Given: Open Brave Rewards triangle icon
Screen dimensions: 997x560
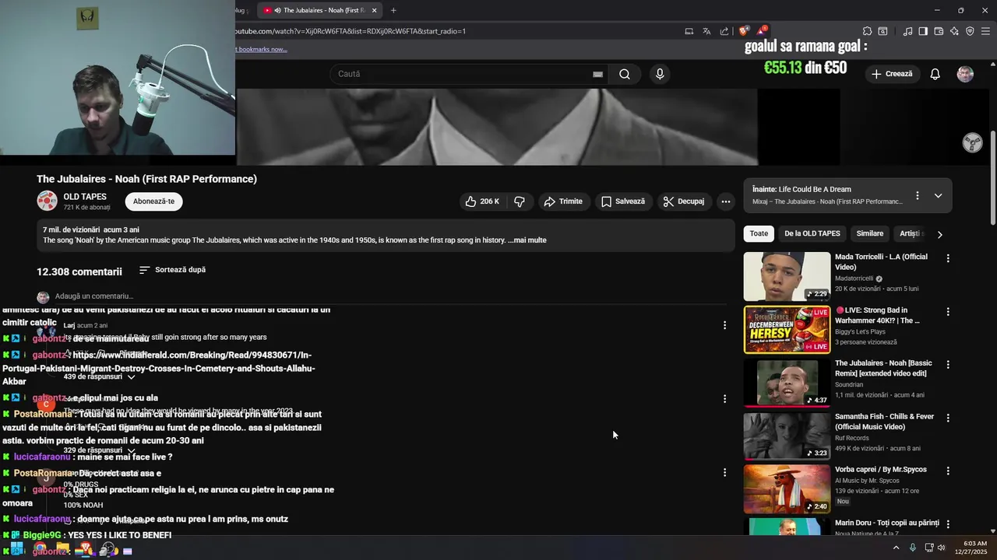Looking at the screenshot, I should (762, 31).
